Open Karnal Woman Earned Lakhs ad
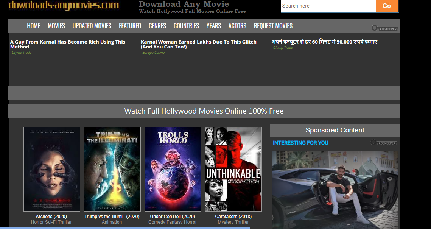 pos(198,44)
